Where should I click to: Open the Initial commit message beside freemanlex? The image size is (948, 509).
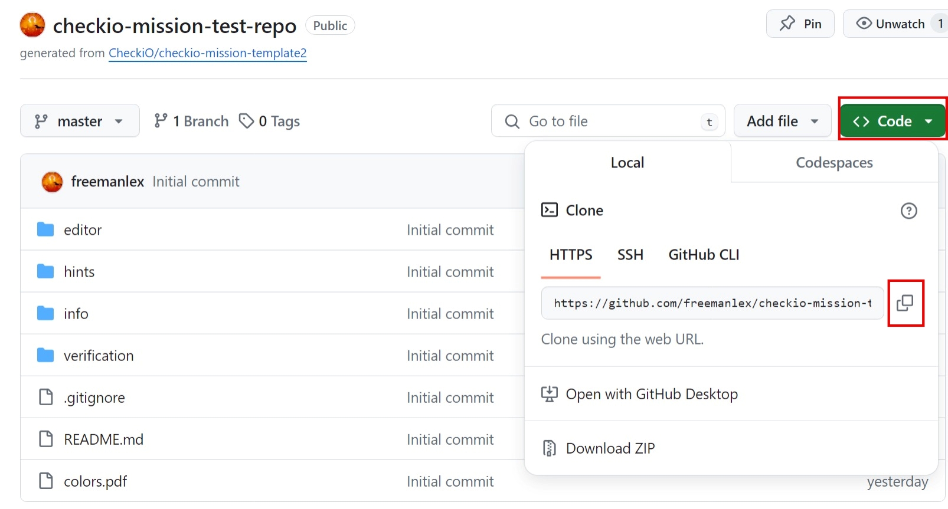pos(196,182)
